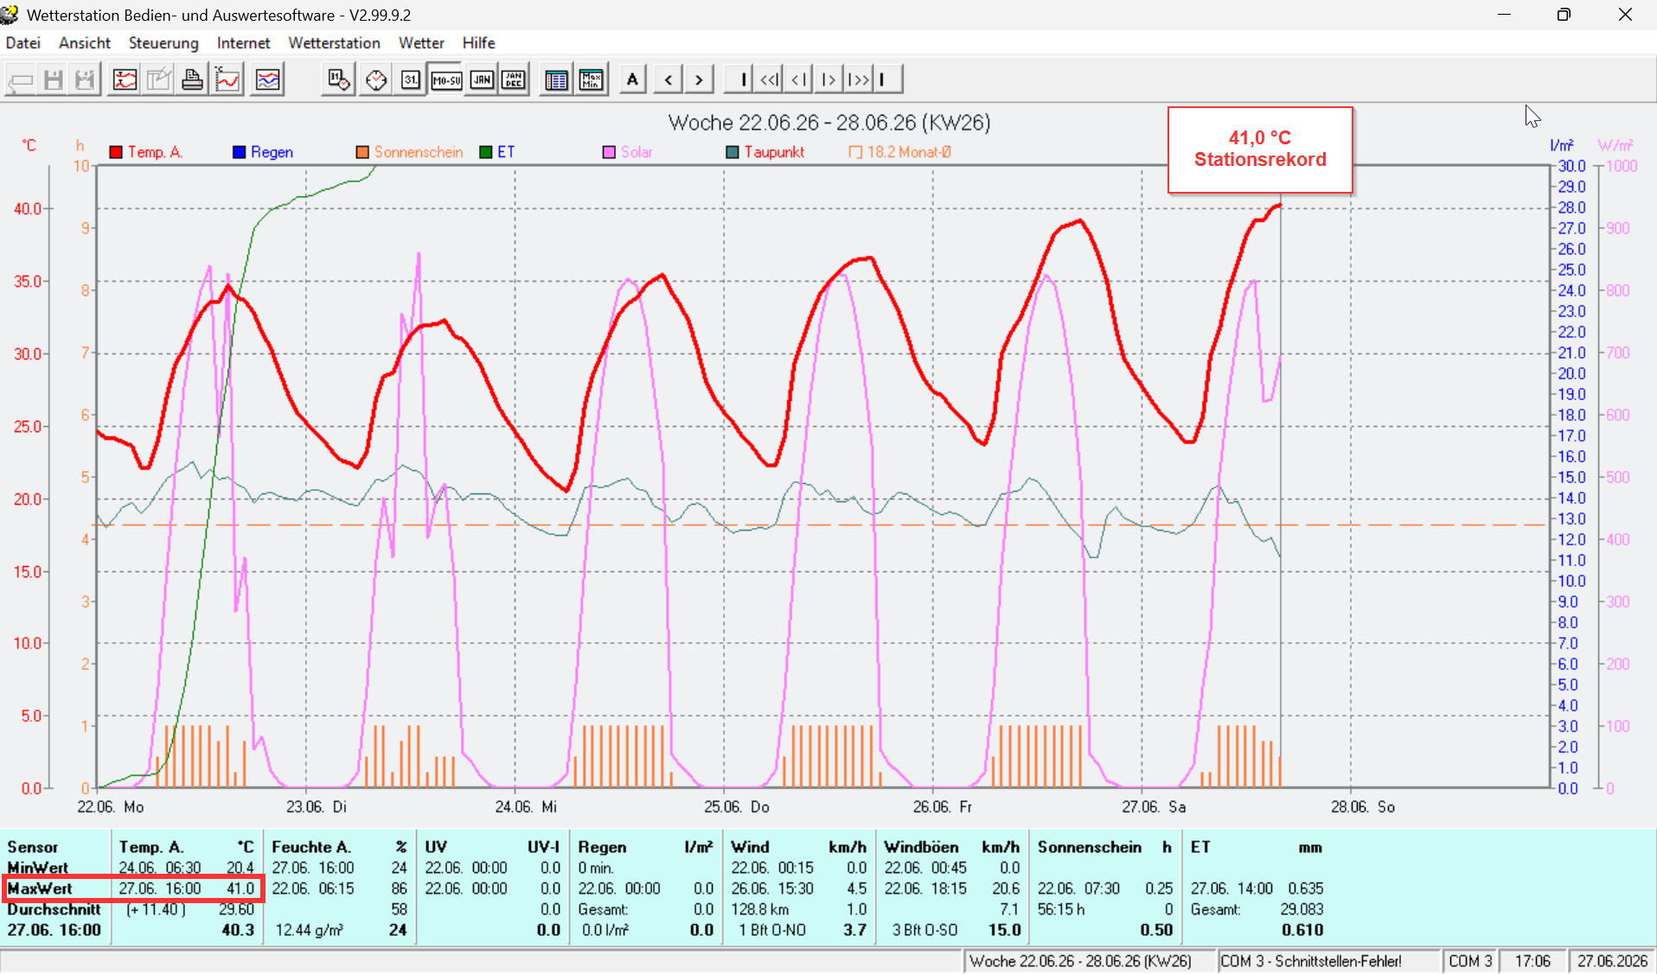Open the data table view icon

(x=556, y=80)
